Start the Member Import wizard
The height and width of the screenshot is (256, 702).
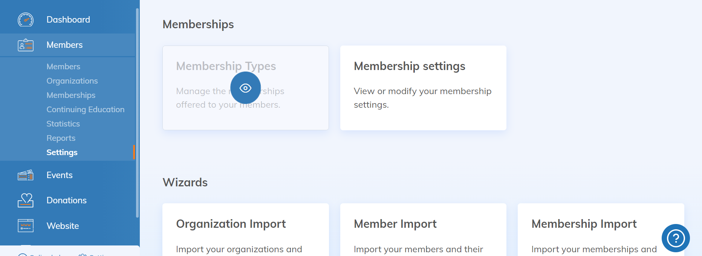pos(423,230)
